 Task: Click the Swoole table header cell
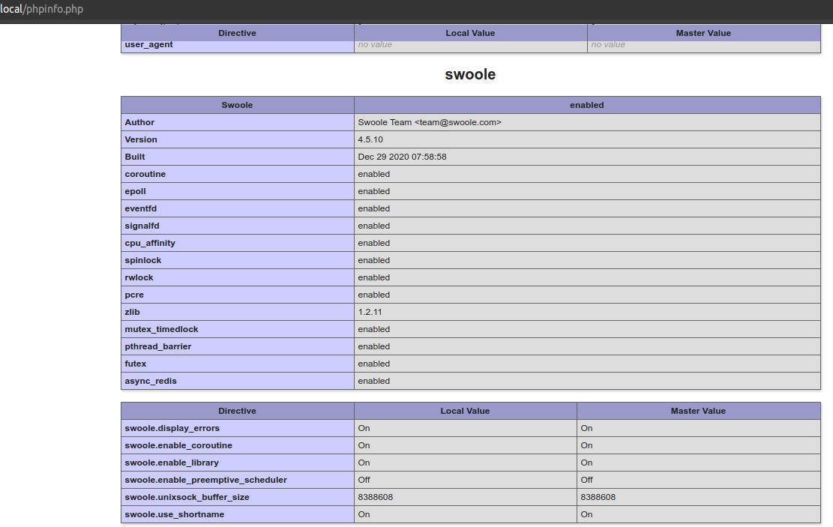coord(237,105)
